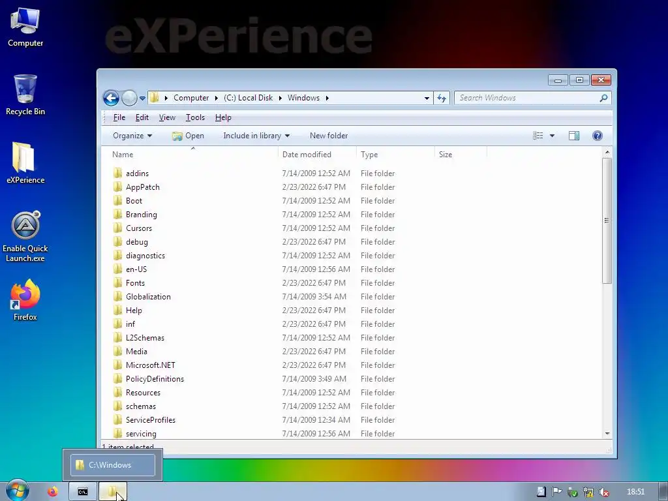The width and height of the screenshot is (668, 501).
Task: Open the Include in library dropdown
Action: [256, 136]
